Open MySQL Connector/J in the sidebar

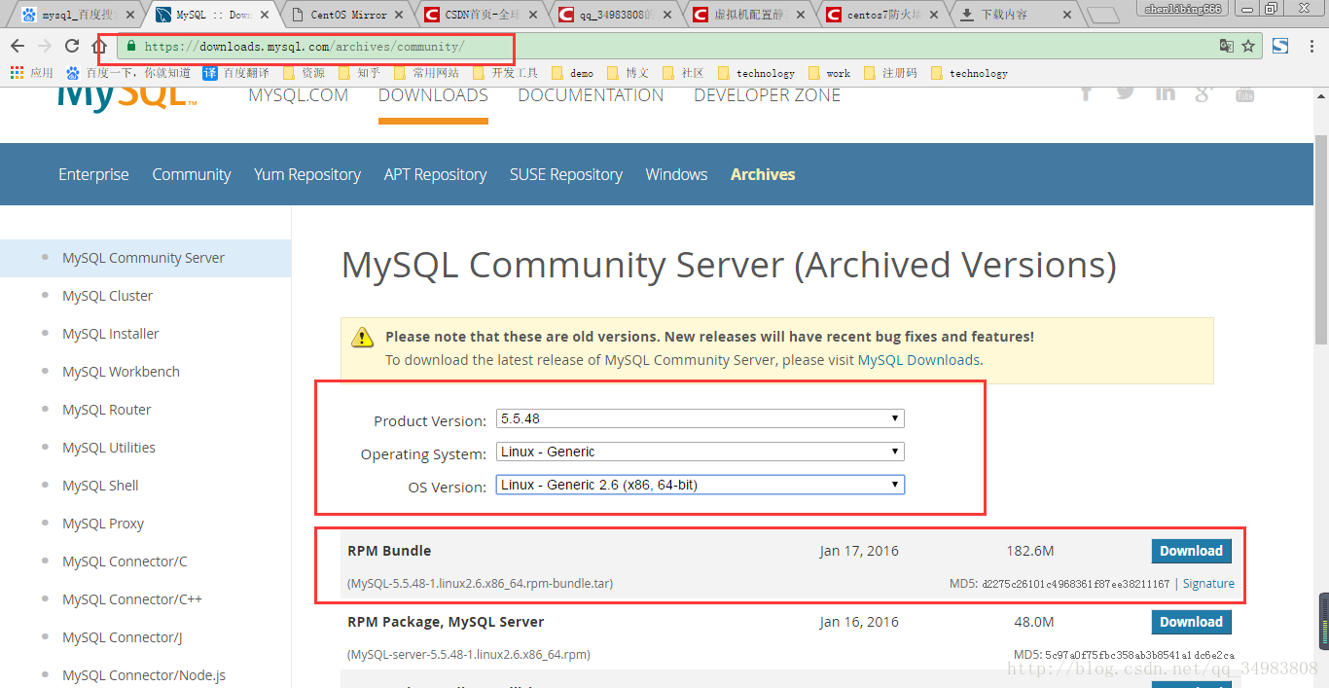tap(122, 637)
